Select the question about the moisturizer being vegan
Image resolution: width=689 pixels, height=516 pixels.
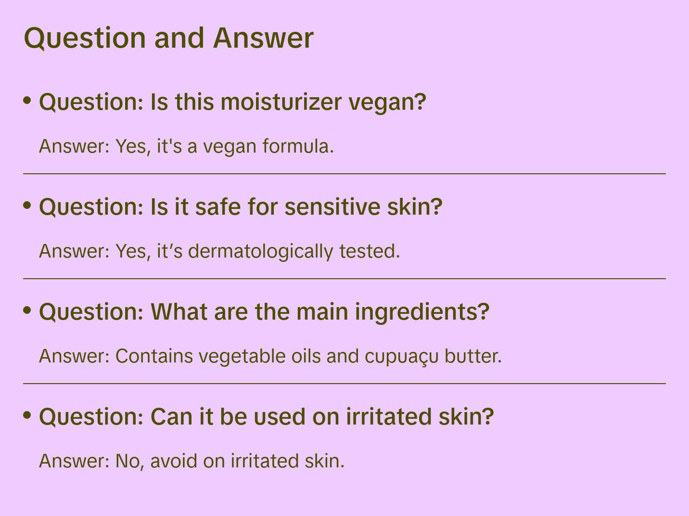[232, 102]
